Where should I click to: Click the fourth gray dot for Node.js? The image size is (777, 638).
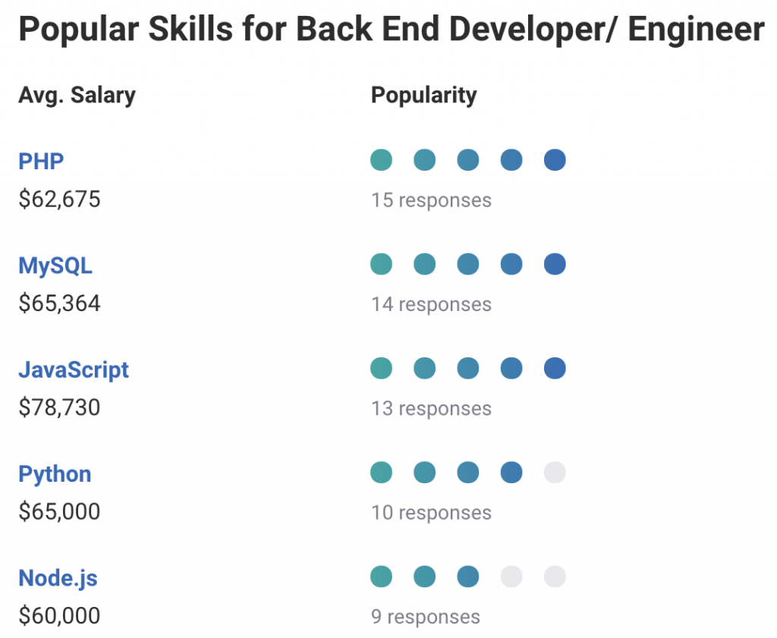(511, 577)
